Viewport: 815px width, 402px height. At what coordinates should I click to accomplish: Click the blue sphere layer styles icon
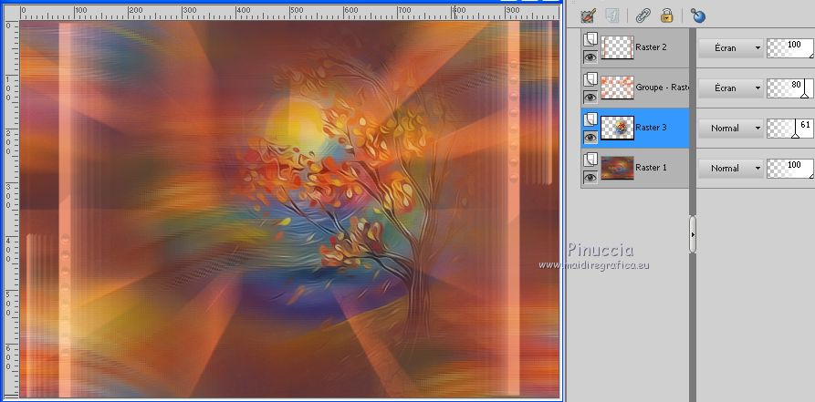pos(698,15)
